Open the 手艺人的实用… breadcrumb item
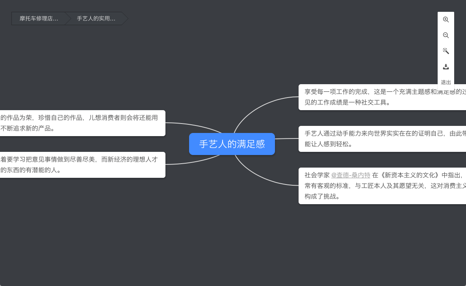 [x=96, y=18]
